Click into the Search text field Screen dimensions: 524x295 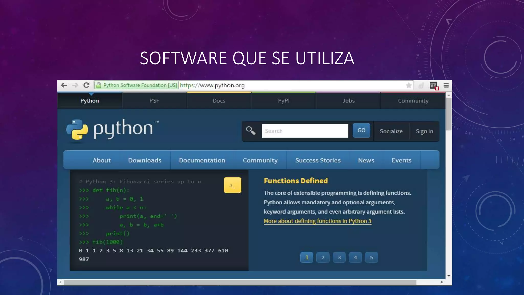pos(305,131)
